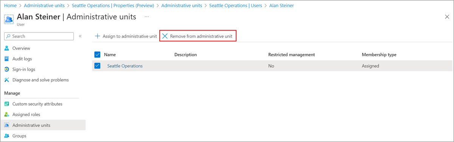This screenshot has height=142, width=454.
Task: Open the Seattle Operations | Users breadcrumb
Action: tap(236, 6)
